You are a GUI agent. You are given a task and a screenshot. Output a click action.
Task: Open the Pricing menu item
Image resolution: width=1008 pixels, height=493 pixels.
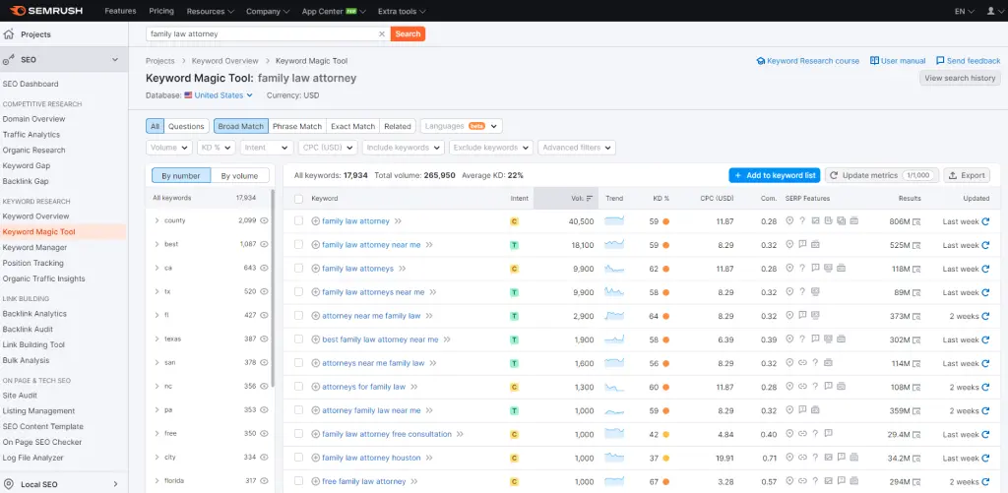(161, 11)
